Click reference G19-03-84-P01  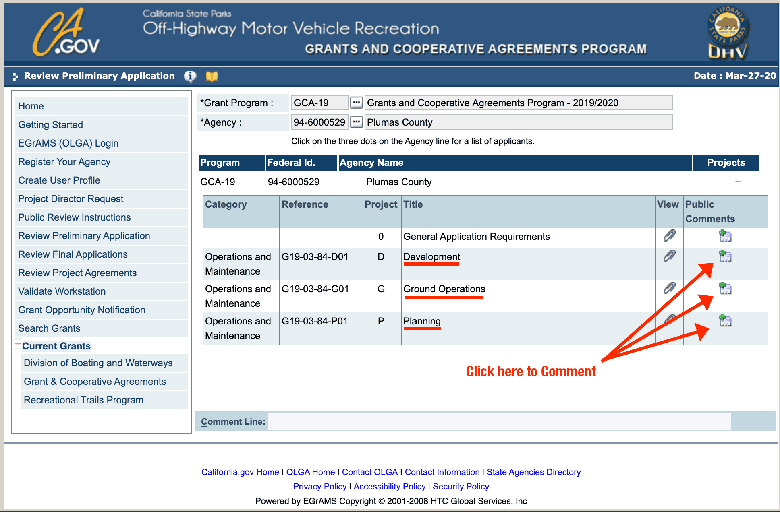pyautogui.click(x=315, y=321)
